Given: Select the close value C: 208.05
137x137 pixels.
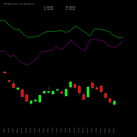Looking at the screenshot, I should click(48, 7).
